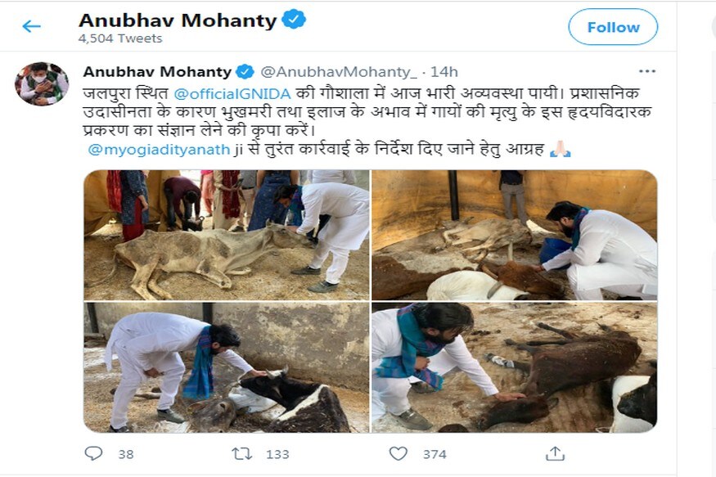Viewport: 716px width, 477px height.
Task: Follow Anubhav Mohanty
Action: (x=612, y=27)
